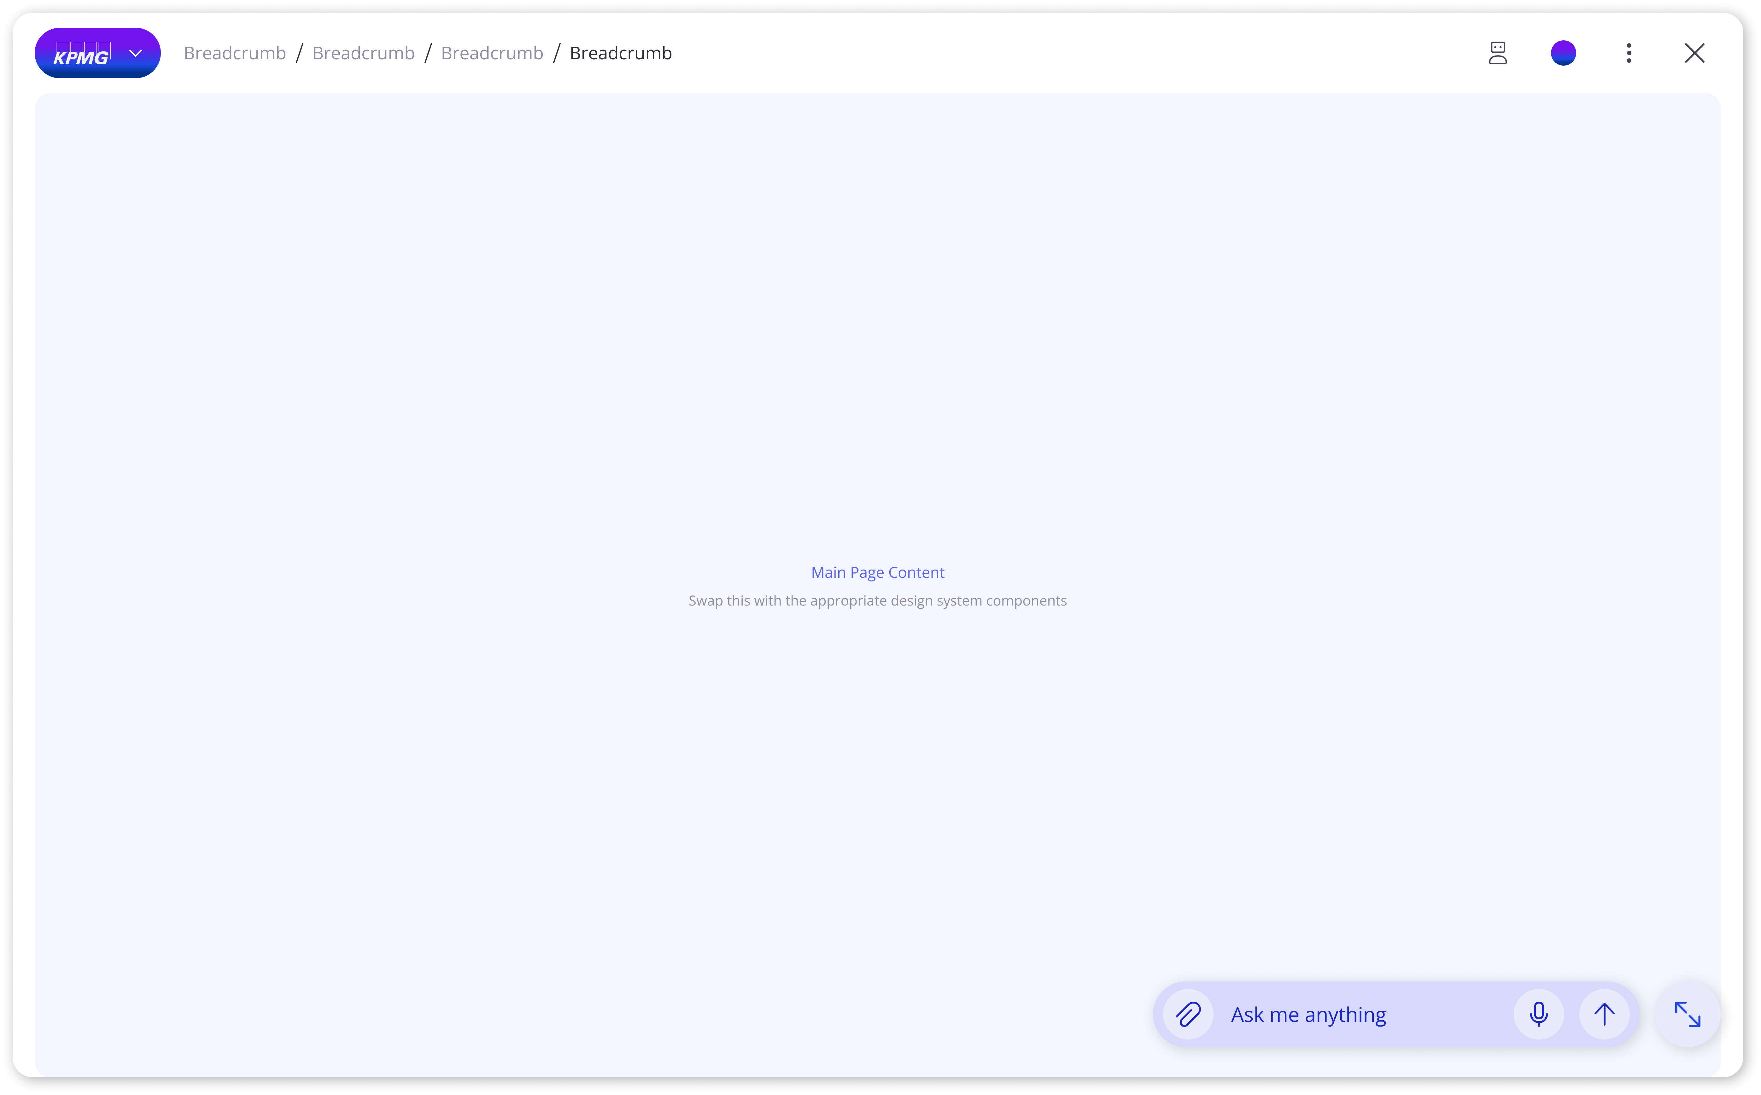Click the Swap this placeholder text
The width and height of the screenshot is (1761, 1095).
point(878,600)
